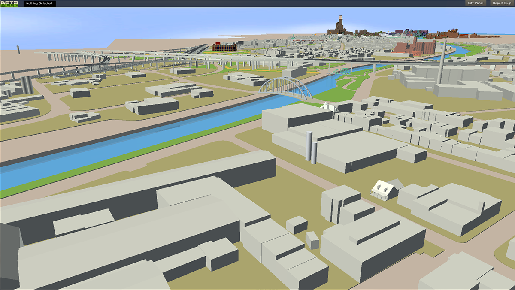
Task: Select the grey cylindrical tank at left edge
Action: coord(26,85)
